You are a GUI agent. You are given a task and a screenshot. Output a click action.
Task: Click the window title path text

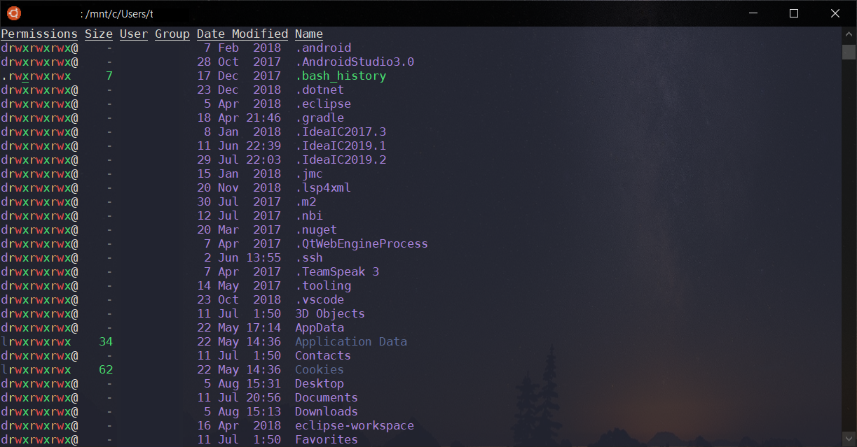[x=117, y=14]
